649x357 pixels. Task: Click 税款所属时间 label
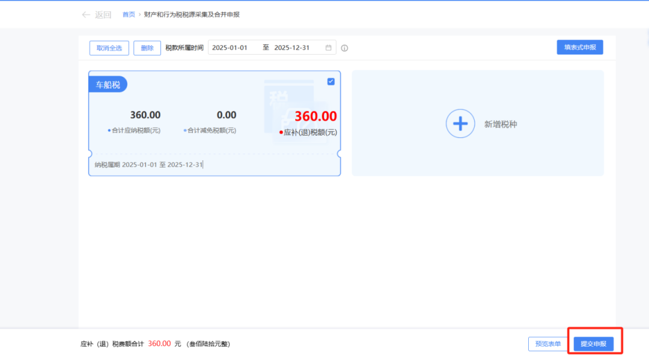pyautogui.click(x=184, y=47)
